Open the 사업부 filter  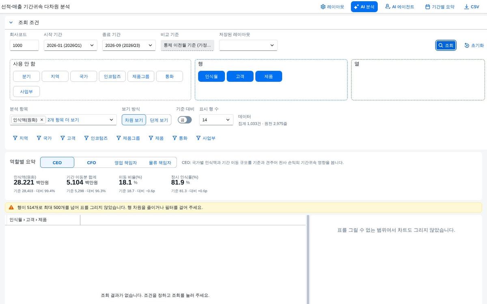point(206,138)
